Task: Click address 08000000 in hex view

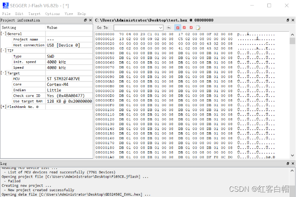Action: 105,34
